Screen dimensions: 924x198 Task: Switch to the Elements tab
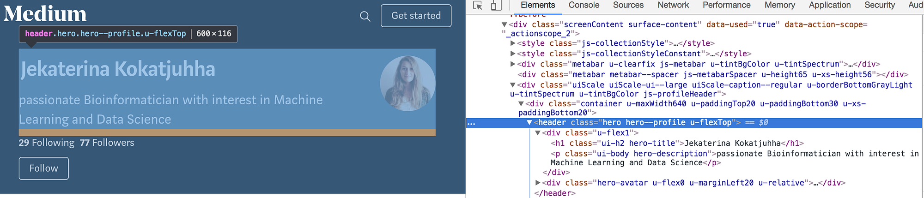tap(538, 5)
